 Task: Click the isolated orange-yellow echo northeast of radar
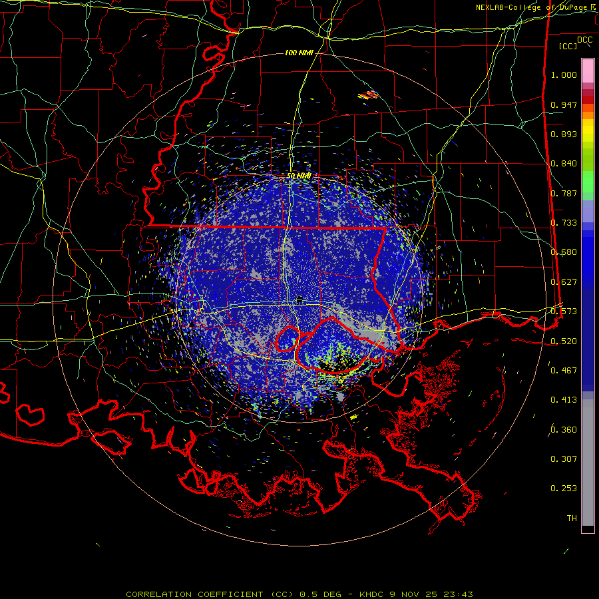coord(368,95)
